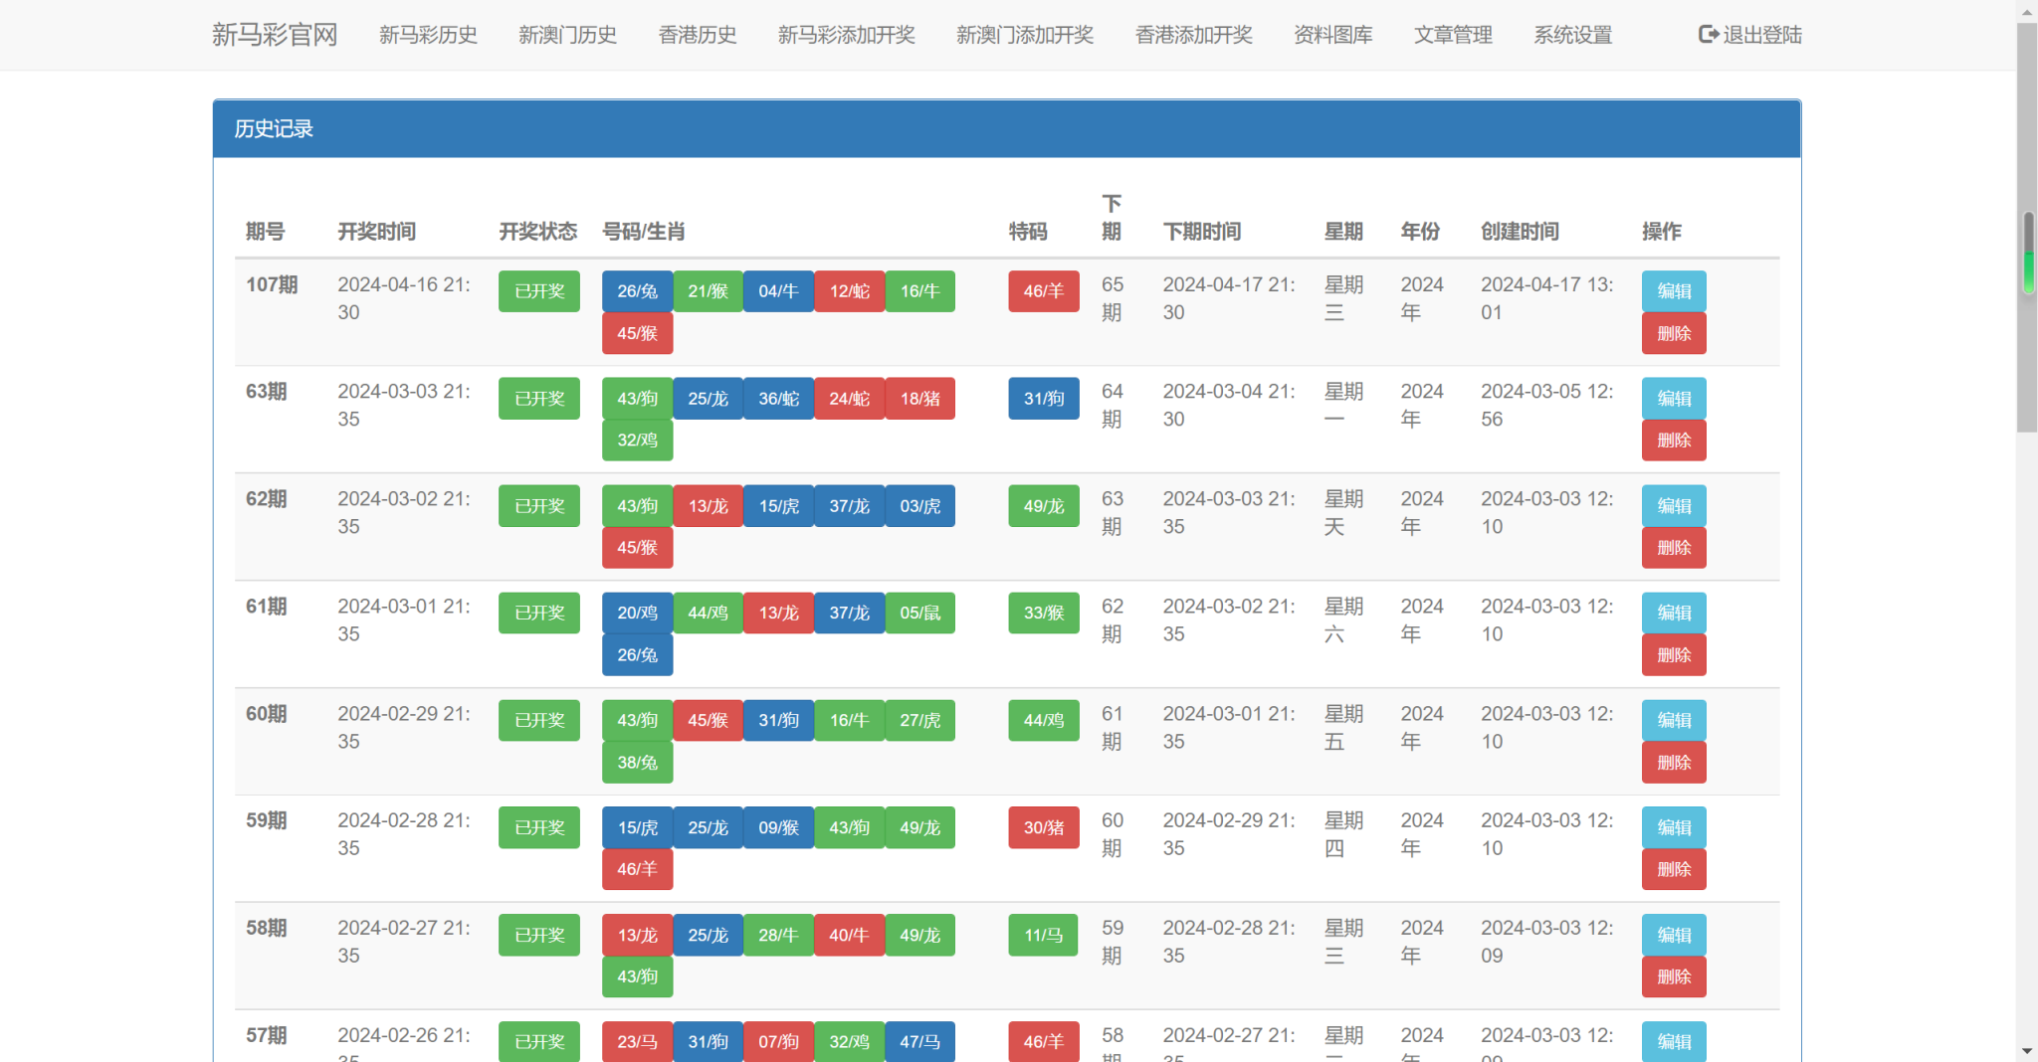Click the 新马彩官网 brand link
This screenshot has width=2038, height=1062.
click(x=275, y=35)
